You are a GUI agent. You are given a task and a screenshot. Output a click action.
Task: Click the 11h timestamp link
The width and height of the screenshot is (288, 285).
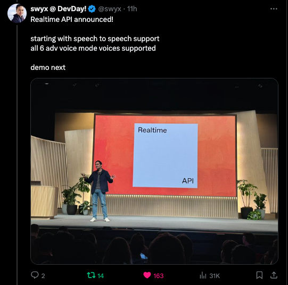coord(132,9)
